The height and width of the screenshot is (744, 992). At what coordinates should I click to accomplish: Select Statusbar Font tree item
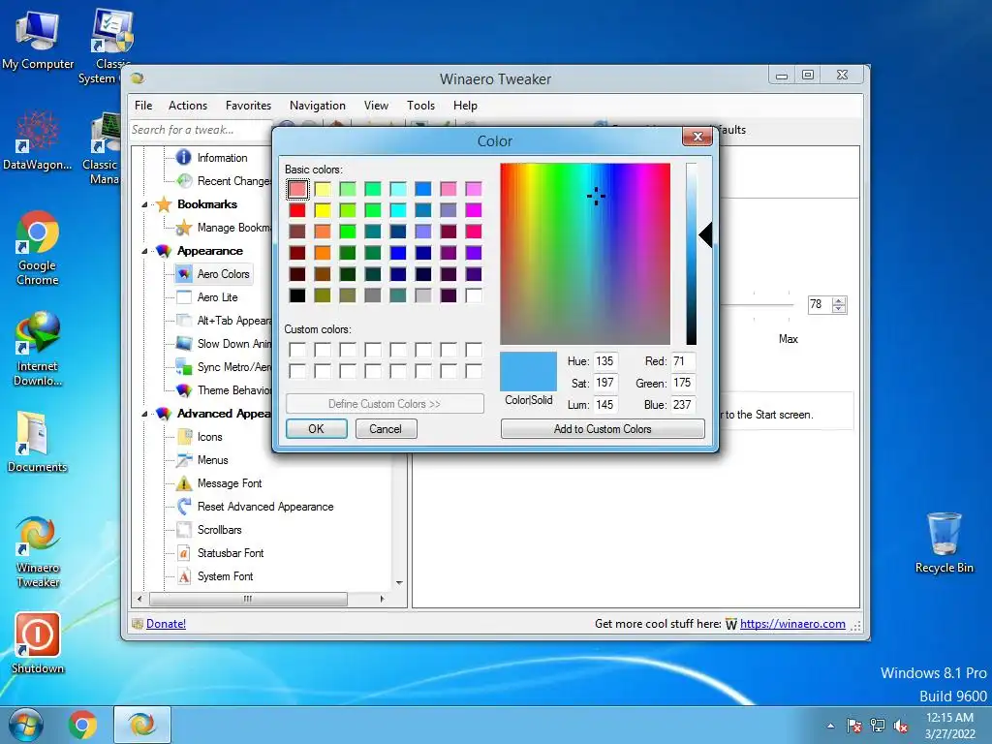pos(231,553)
